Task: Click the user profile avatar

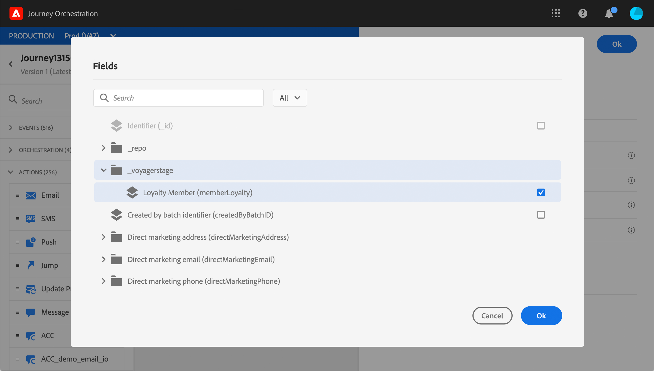Action: tap(636, 13)
